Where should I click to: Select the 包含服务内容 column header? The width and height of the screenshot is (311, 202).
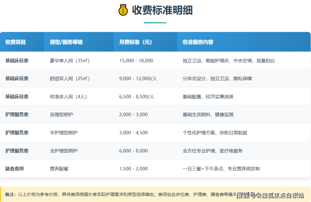tap(198, 42)
